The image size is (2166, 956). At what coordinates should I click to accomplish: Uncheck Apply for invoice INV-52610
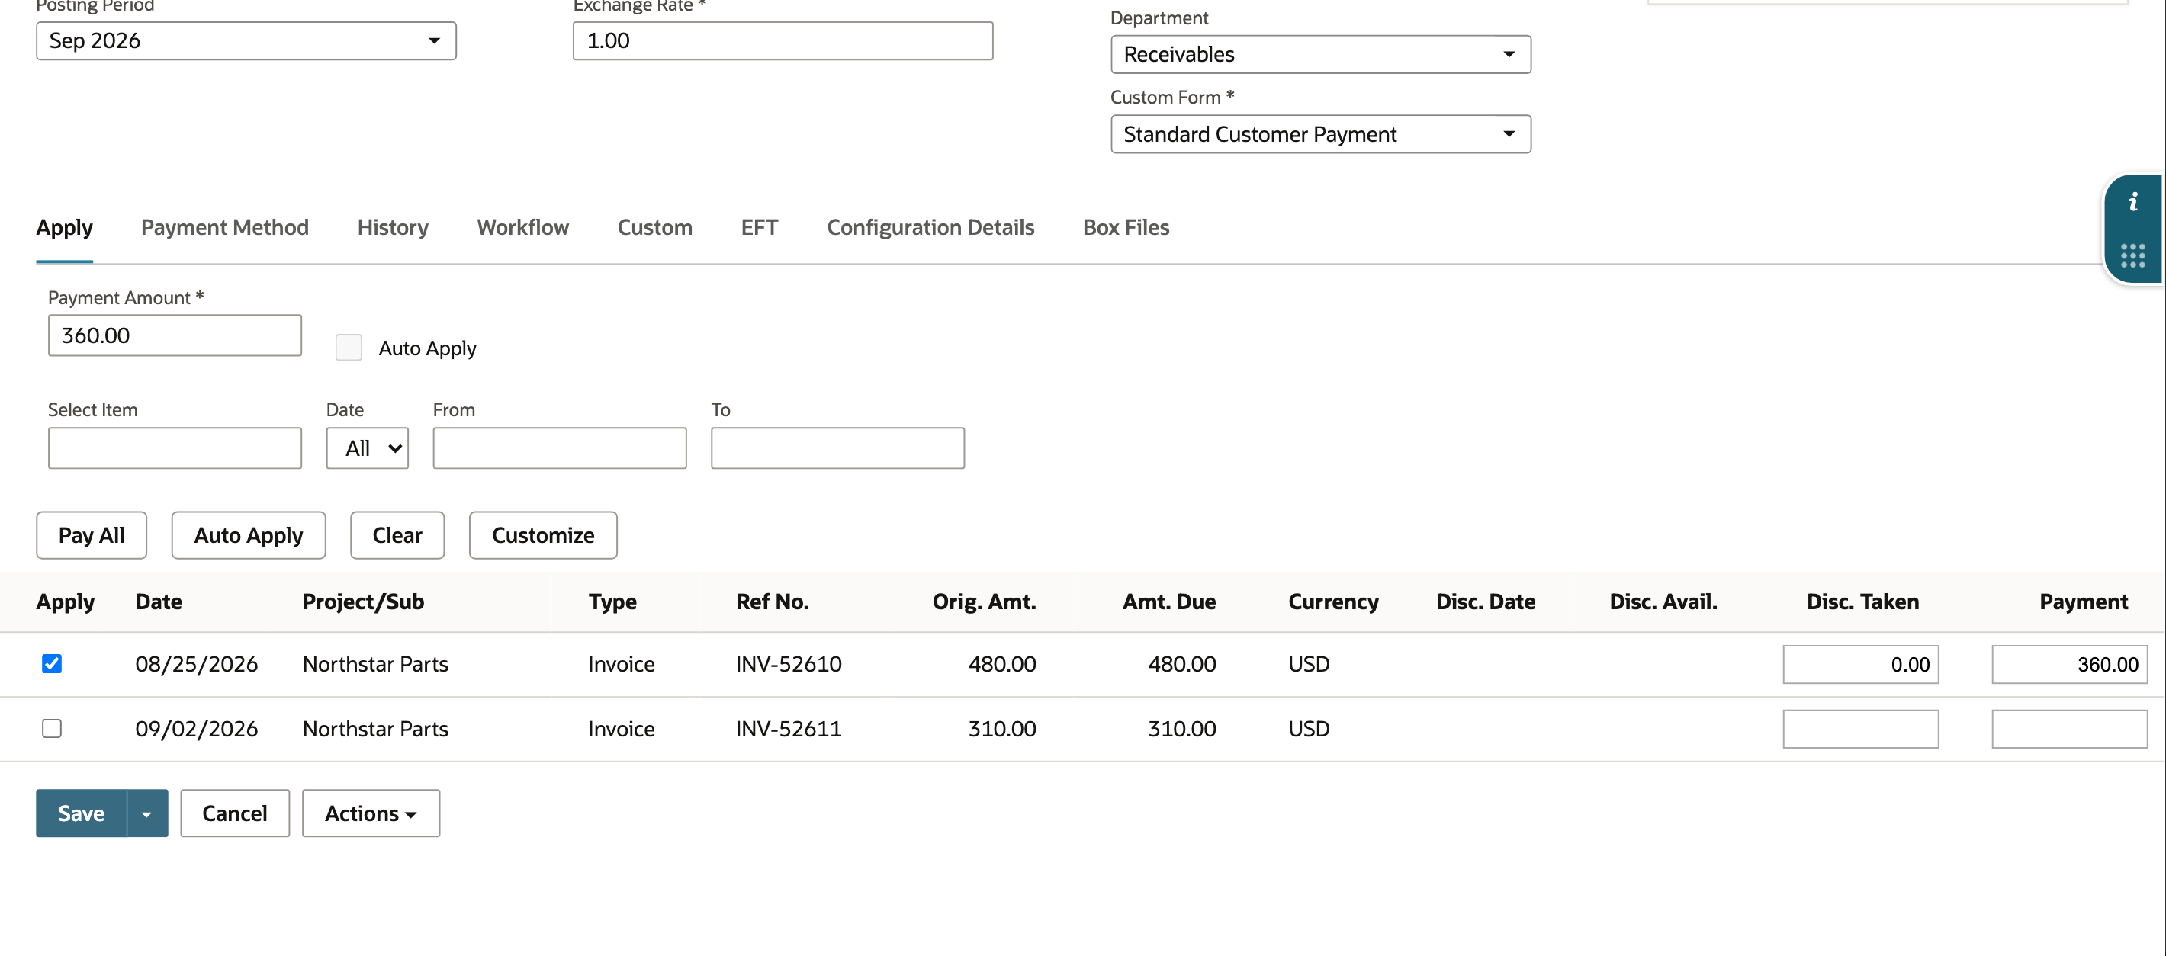coord(51,663)
